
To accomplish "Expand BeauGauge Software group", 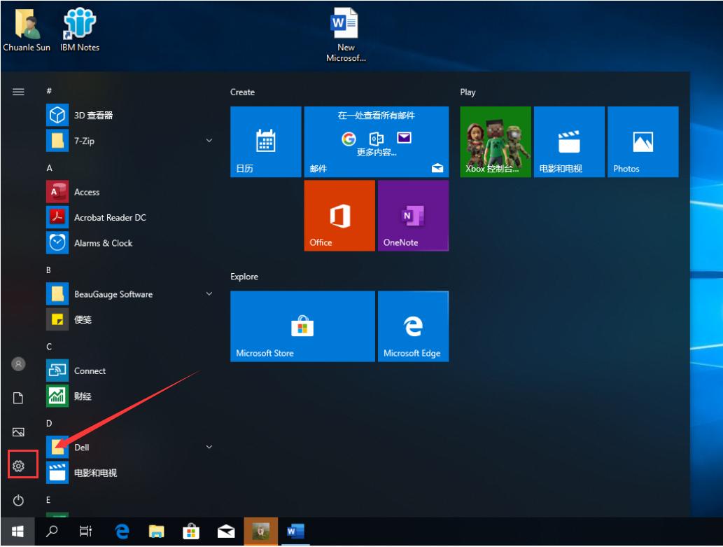I will [x=209, y=294].
